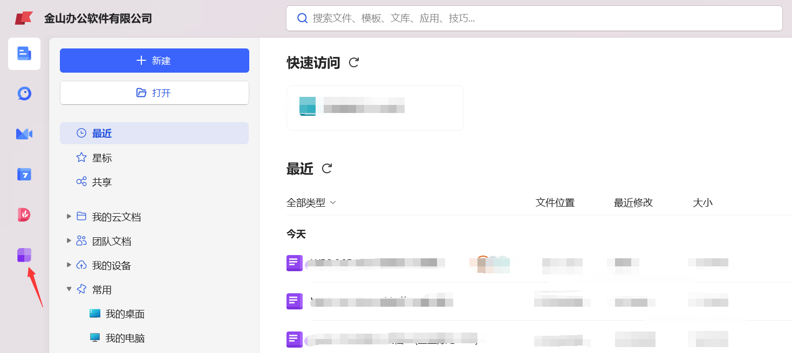The width and height of the screenshot is (792, 353).
Task: Click the 新建 button
Action: click(154, 60)
